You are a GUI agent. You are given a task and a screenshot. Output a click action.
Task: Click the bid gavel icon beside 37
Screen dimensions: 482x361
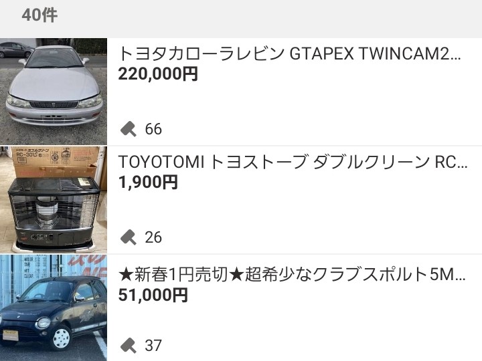coord(129,346)
